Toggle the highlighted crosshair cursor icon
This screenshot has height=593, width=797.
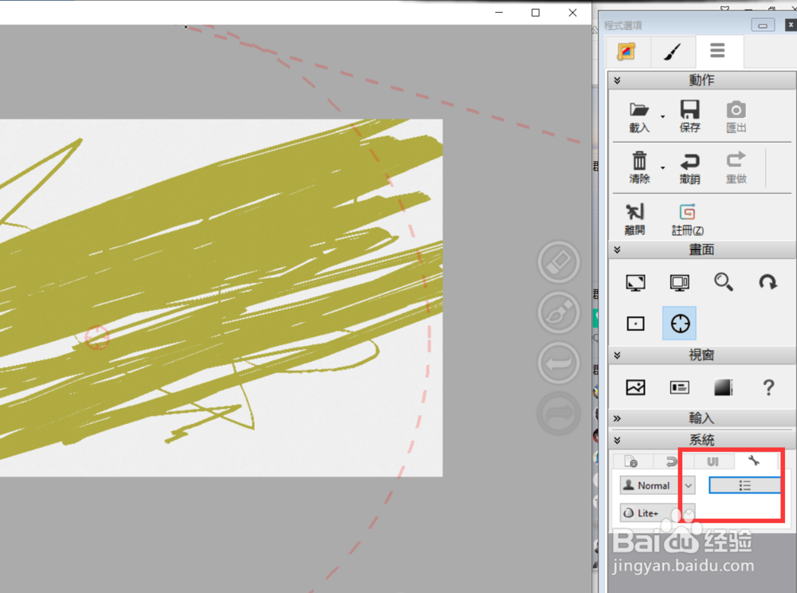680,323
